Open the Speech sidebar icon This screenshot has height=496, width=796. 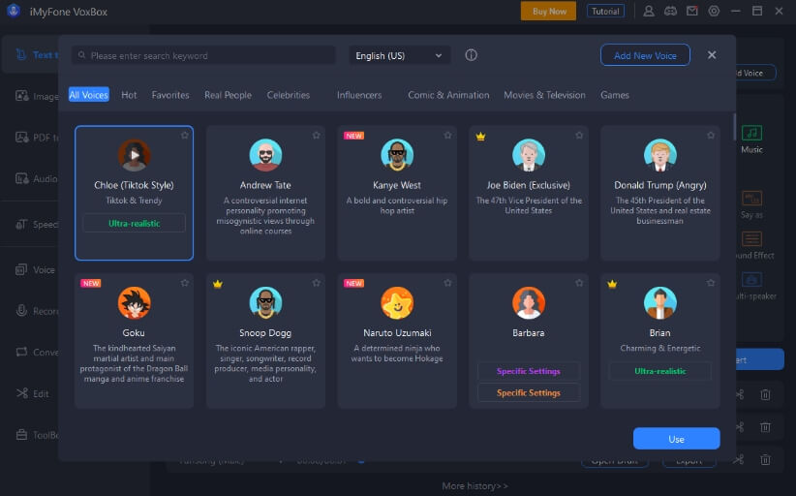tap(22, 224)
